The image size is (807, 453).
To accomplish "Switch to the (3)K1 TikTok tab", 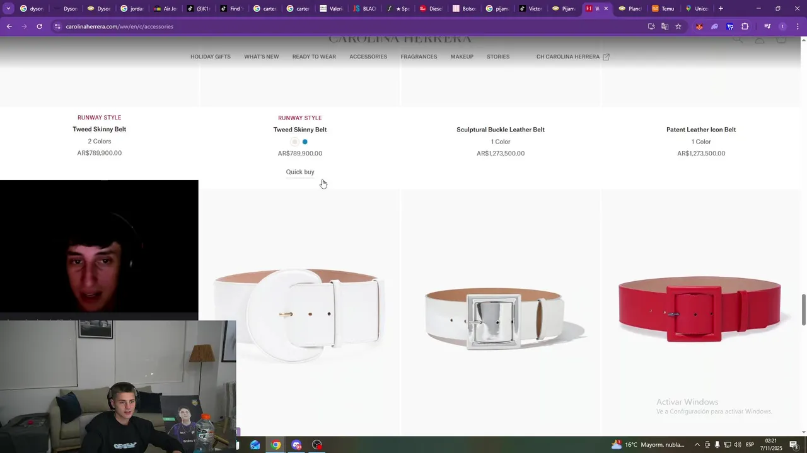I will pos(199,9).
